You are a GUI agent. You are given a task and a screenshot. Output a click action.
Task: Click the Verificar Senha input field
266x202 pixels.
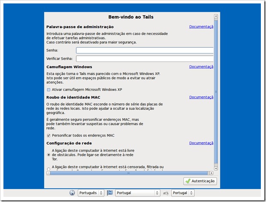[x=145, y=58]
